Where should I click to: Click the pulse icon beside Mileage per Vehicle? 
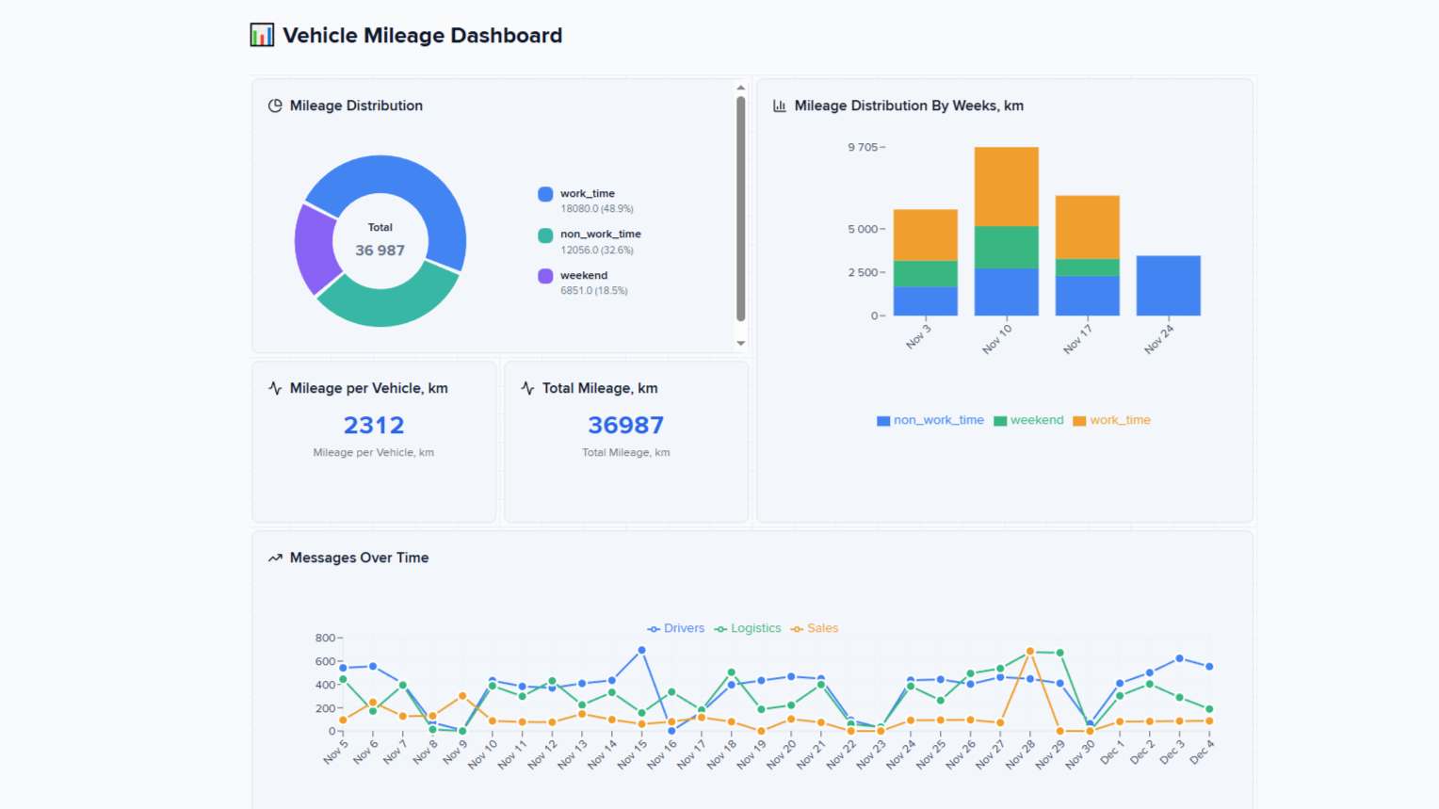[274, 387]
